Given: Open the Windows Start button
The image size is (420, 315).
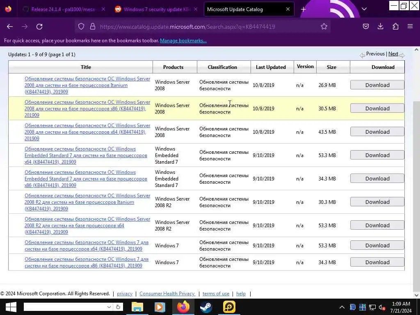Looking at the screenshot, I should click(11, 307).
